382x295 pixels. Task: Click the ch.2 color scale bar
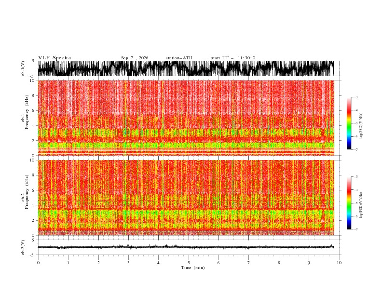coord(349,203)
